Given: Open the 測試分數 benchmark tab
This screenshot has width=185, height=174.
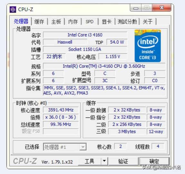Looking at the screenshot, I should [x=127, y=22].
